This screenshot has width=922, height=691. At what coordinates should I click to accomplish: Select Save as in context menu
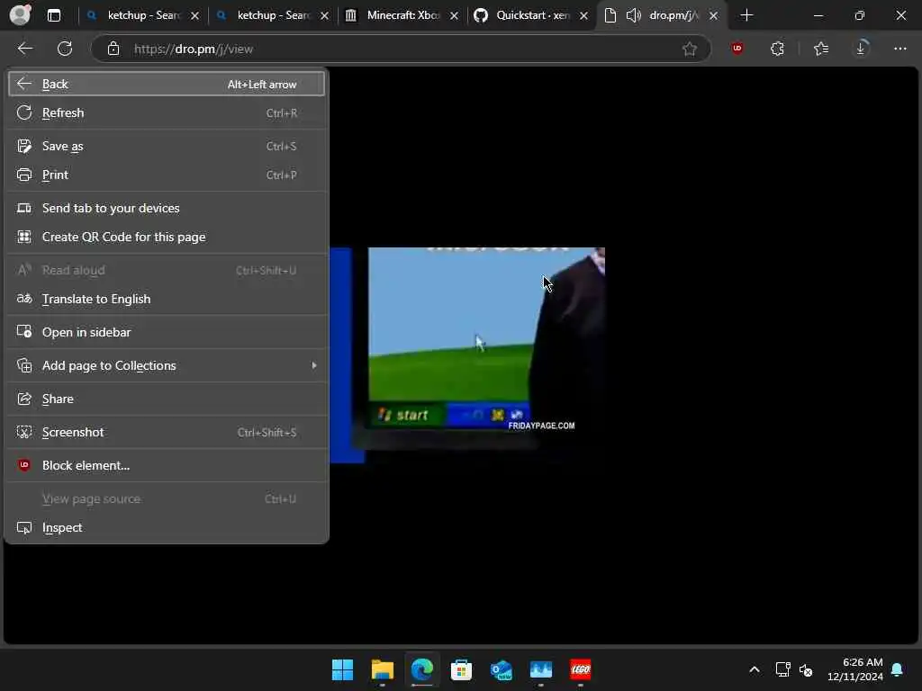167,147
